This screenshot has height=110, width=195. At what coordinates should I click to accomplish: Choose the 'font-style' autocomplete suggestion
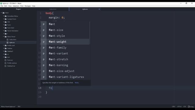(65, 36)
